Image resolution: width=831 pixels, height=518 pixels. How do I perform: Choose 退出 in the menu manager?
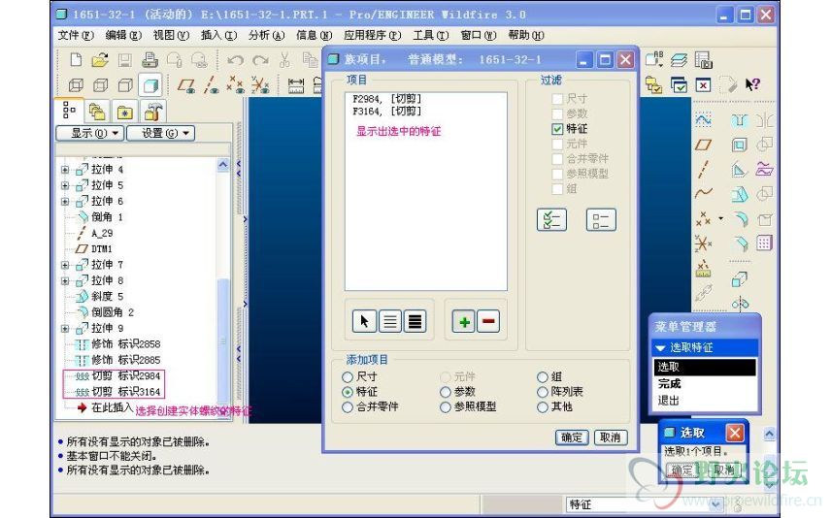(x=705, y=401)
